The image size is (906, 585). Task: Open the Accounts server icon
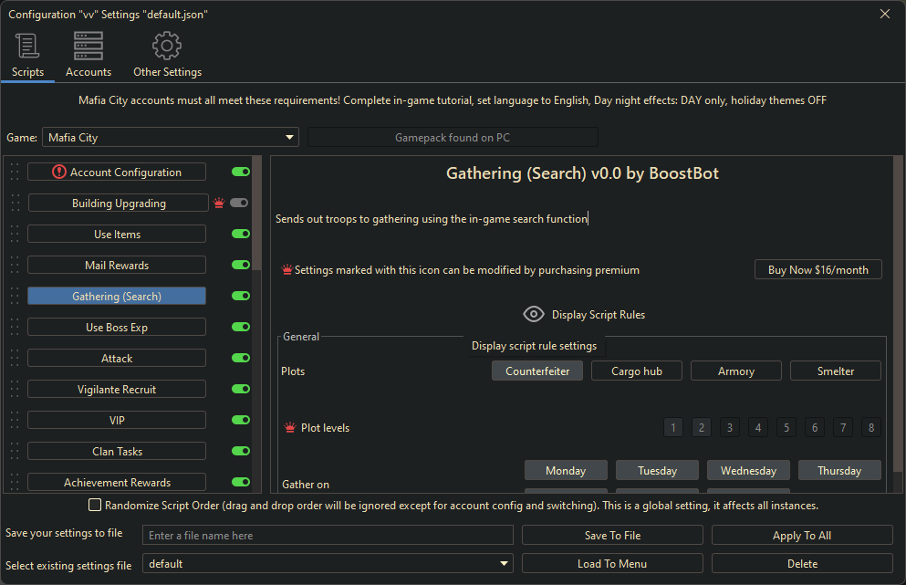coord(89,46)
